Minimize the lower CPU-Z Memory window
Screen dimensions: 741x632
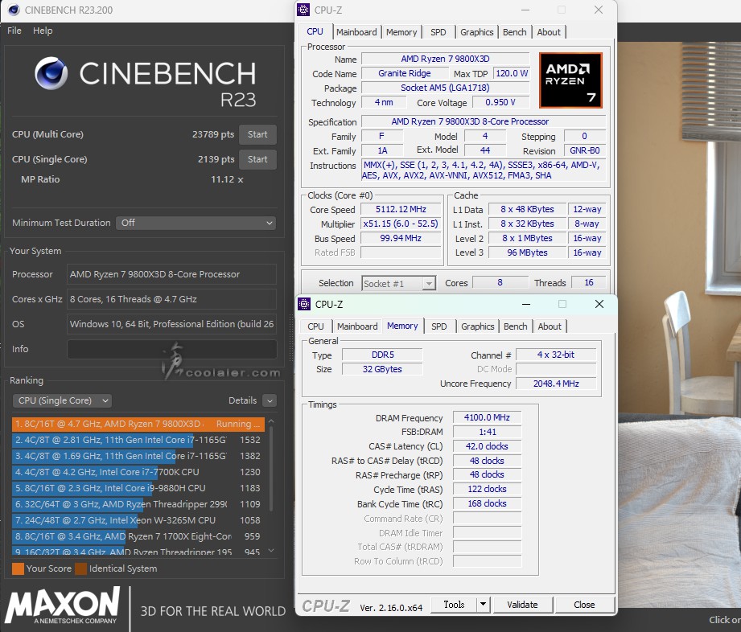526,304
